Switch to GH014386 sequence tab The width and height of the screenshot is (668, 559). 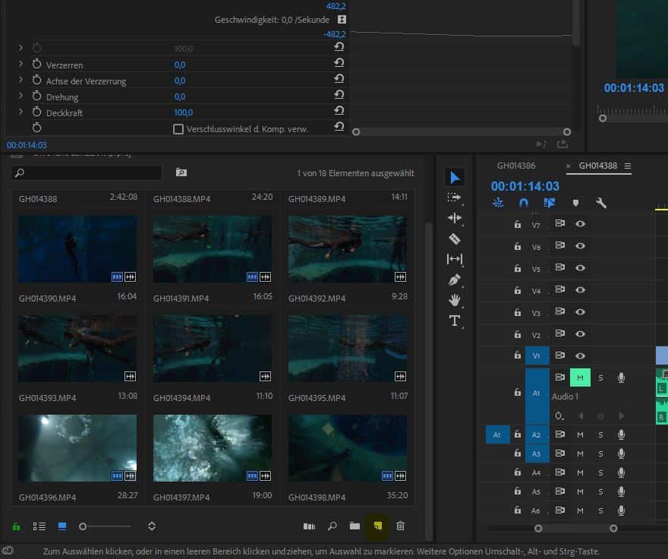516,166
